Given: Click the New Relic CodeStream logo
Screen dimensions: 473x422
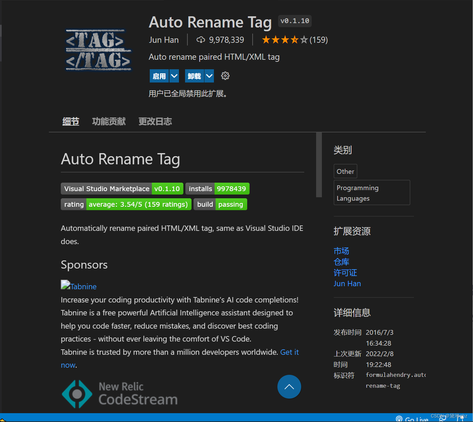Looking at the screenshot, I should click(120, 394).
